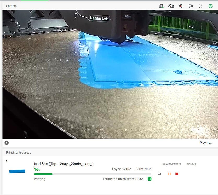Screen dimensions: 218x195
Task: Select the Ipad Shelf_Top print job name
Action: tap(64, 164)
